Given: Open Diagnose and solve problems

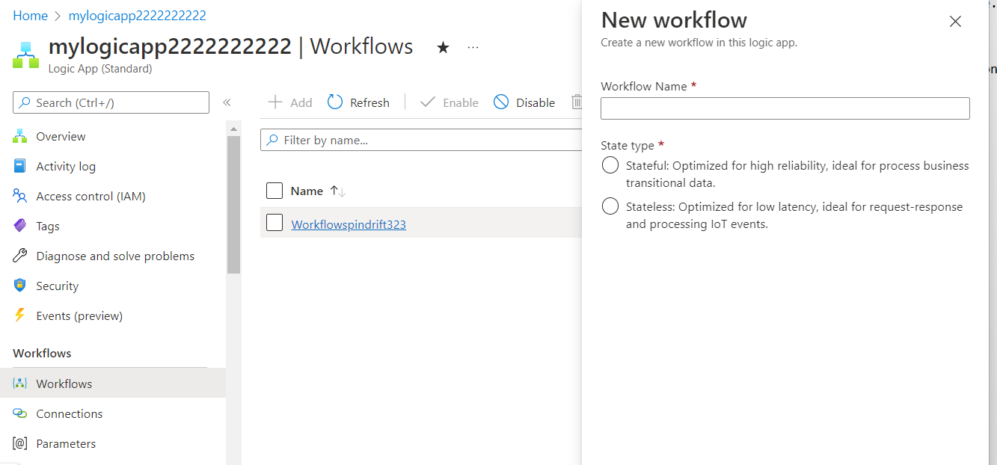Looking at the screenshot, I should (x=113, y=256).
